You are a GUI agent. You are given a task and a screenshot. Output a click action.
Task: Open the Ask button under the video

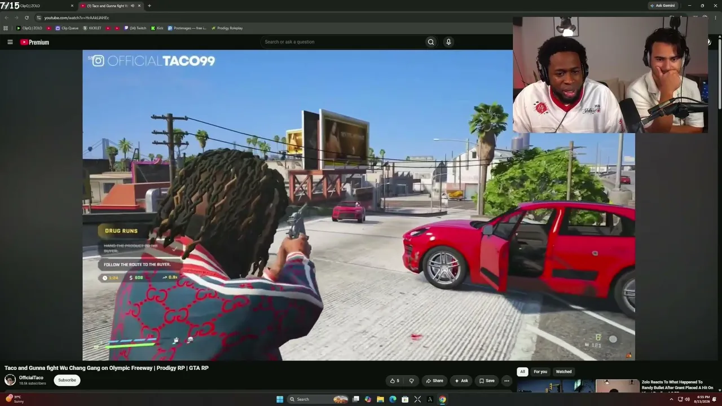[x=461, y=381]
